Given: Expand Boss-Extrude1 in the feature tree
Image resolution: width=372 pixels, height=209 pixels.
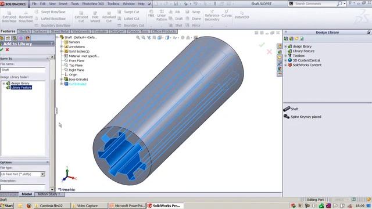Looking at the screenshot, I should [62, 79].
